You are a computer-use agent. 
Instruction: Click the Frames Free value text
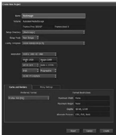click(x=32, y=27)
